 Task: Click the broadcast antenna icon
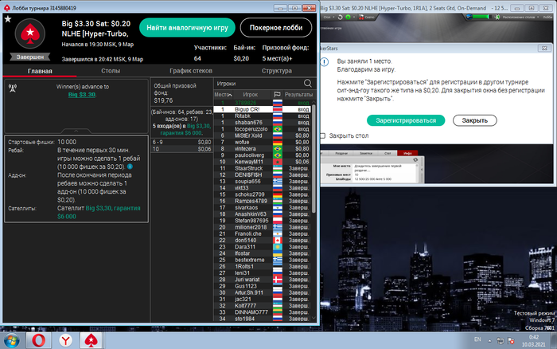pyautogui.click(x=13, y=88)
